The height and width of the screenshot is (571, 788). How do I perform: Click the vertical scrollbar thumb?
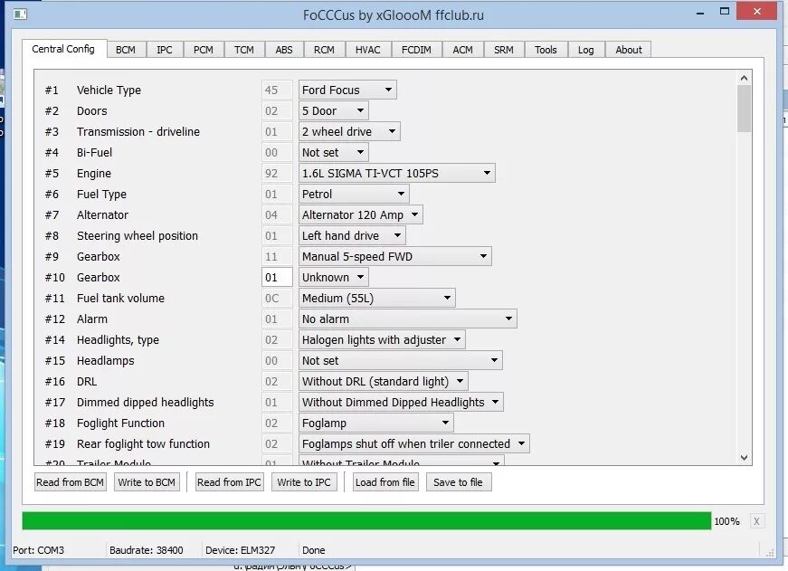click(745, 109)
